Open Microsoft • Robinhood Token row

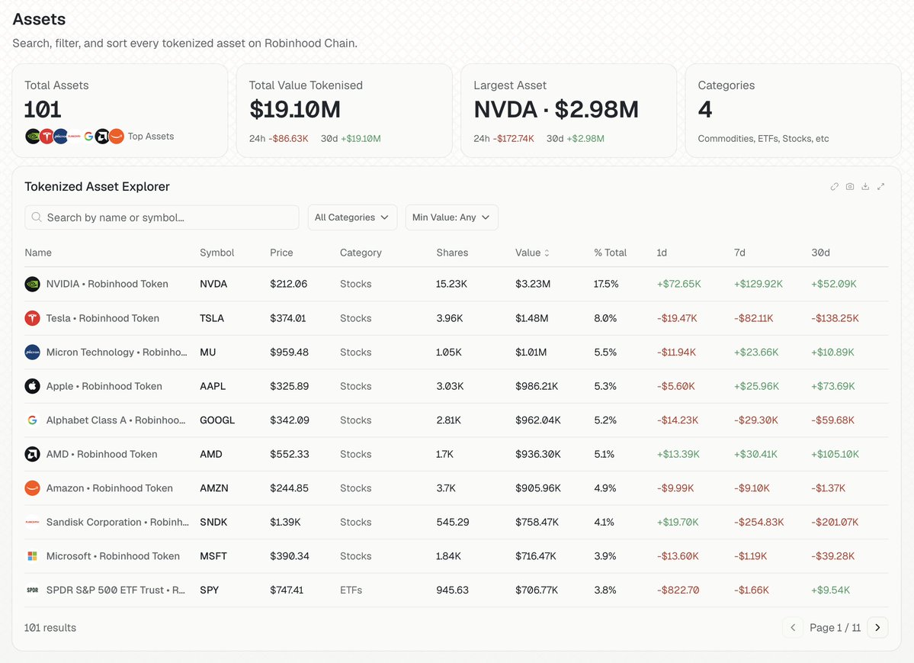pyautogui.click(x=457, y=556)
